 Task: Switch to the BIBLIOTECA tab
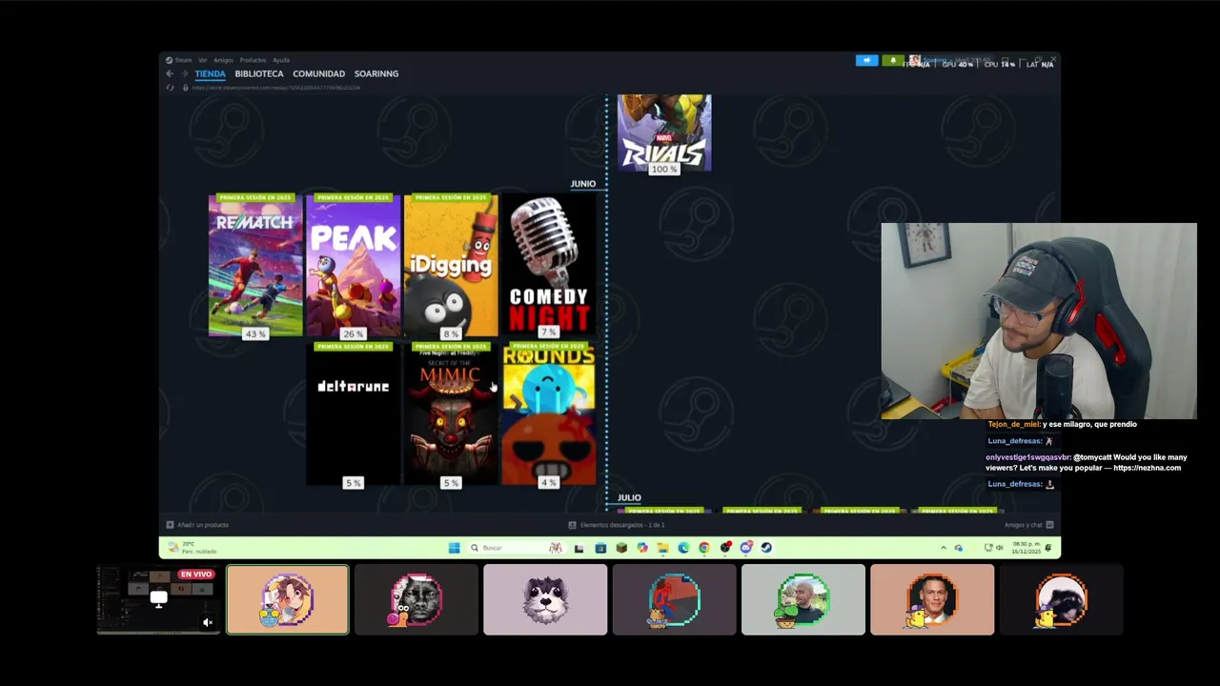259,73
